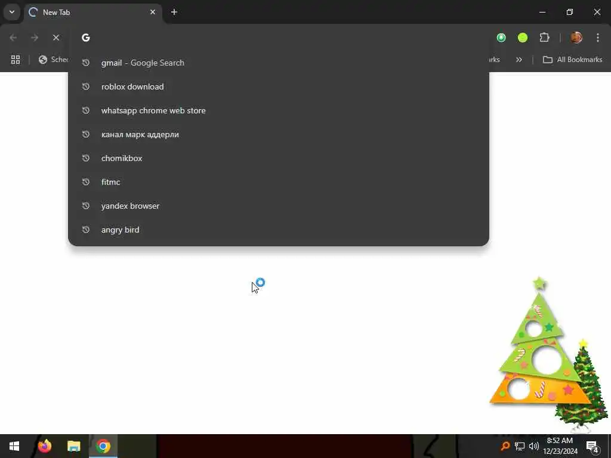The image size is (611, 458).
Task: Choose whatsapp chrome web store suggestion
Action: point(279,110)
